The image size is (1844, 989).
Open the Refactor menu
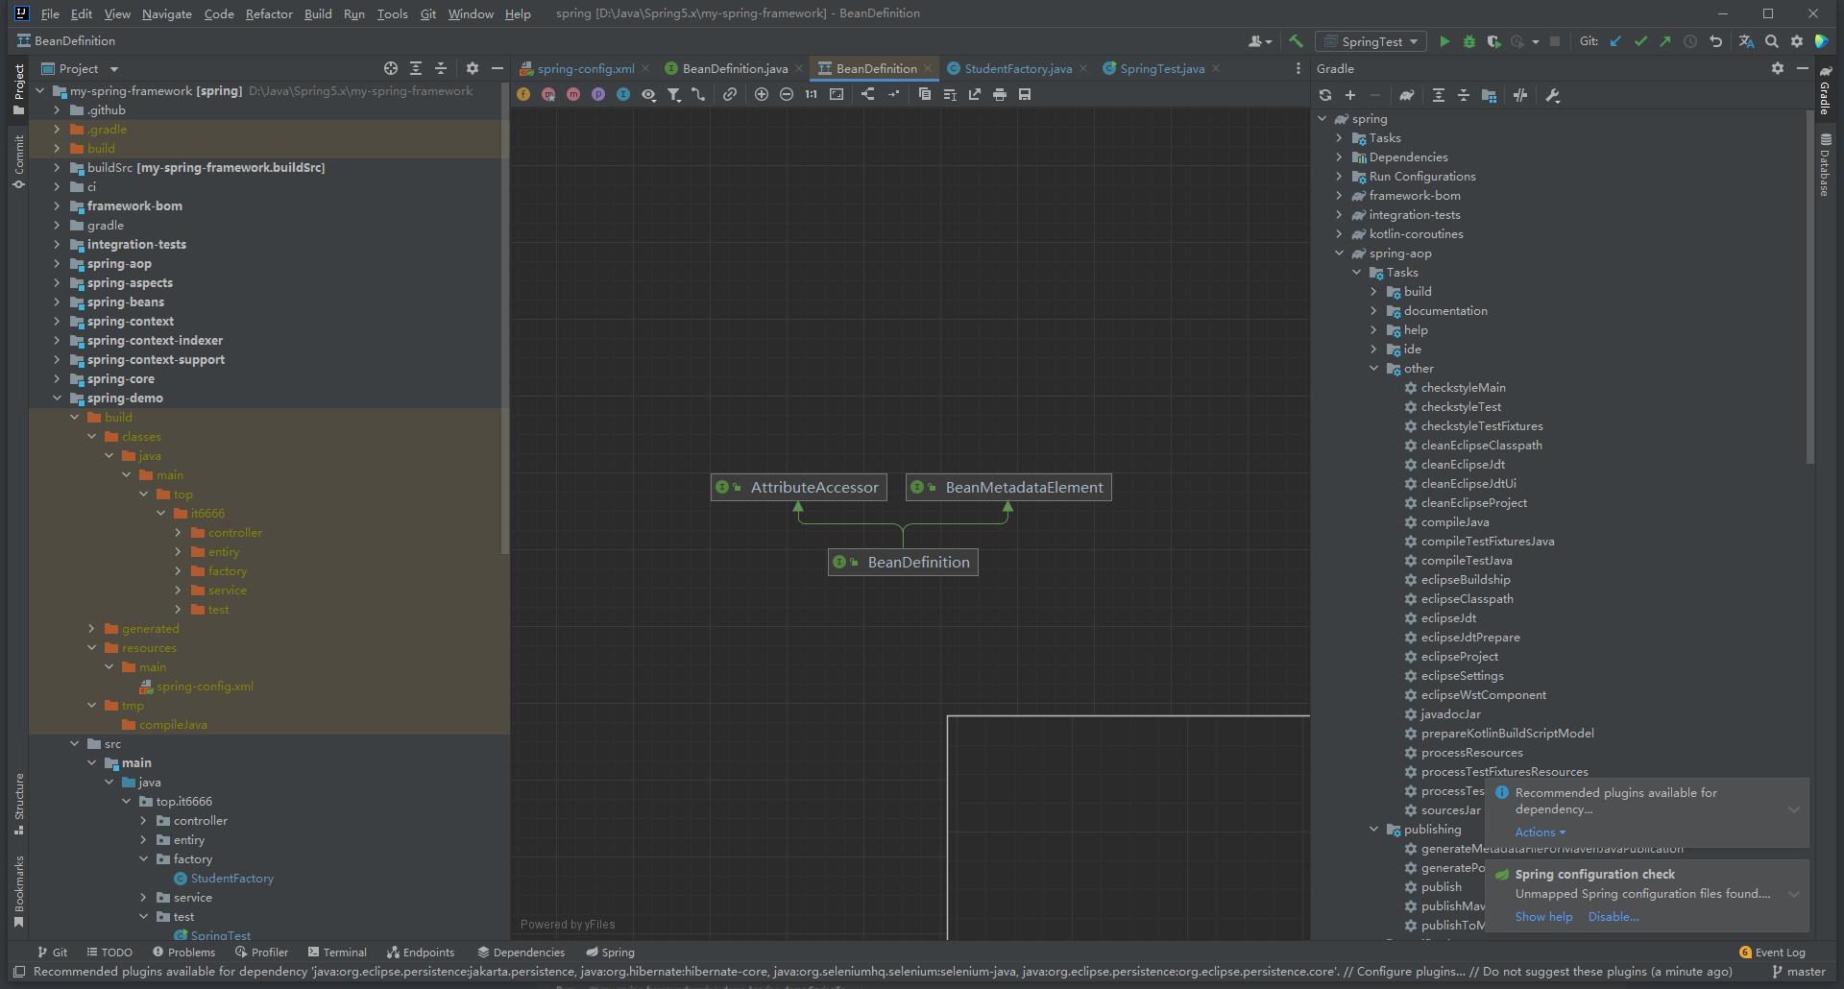pyautogui.click(x=268, y=13)
